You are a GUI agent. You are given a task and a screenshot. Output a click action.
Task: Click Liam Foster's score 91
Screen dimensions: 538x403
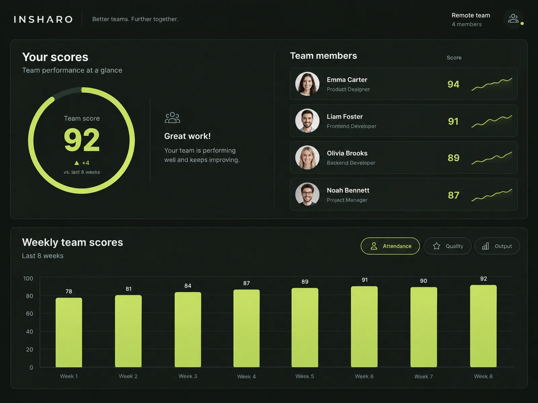(x=453, y=121)
